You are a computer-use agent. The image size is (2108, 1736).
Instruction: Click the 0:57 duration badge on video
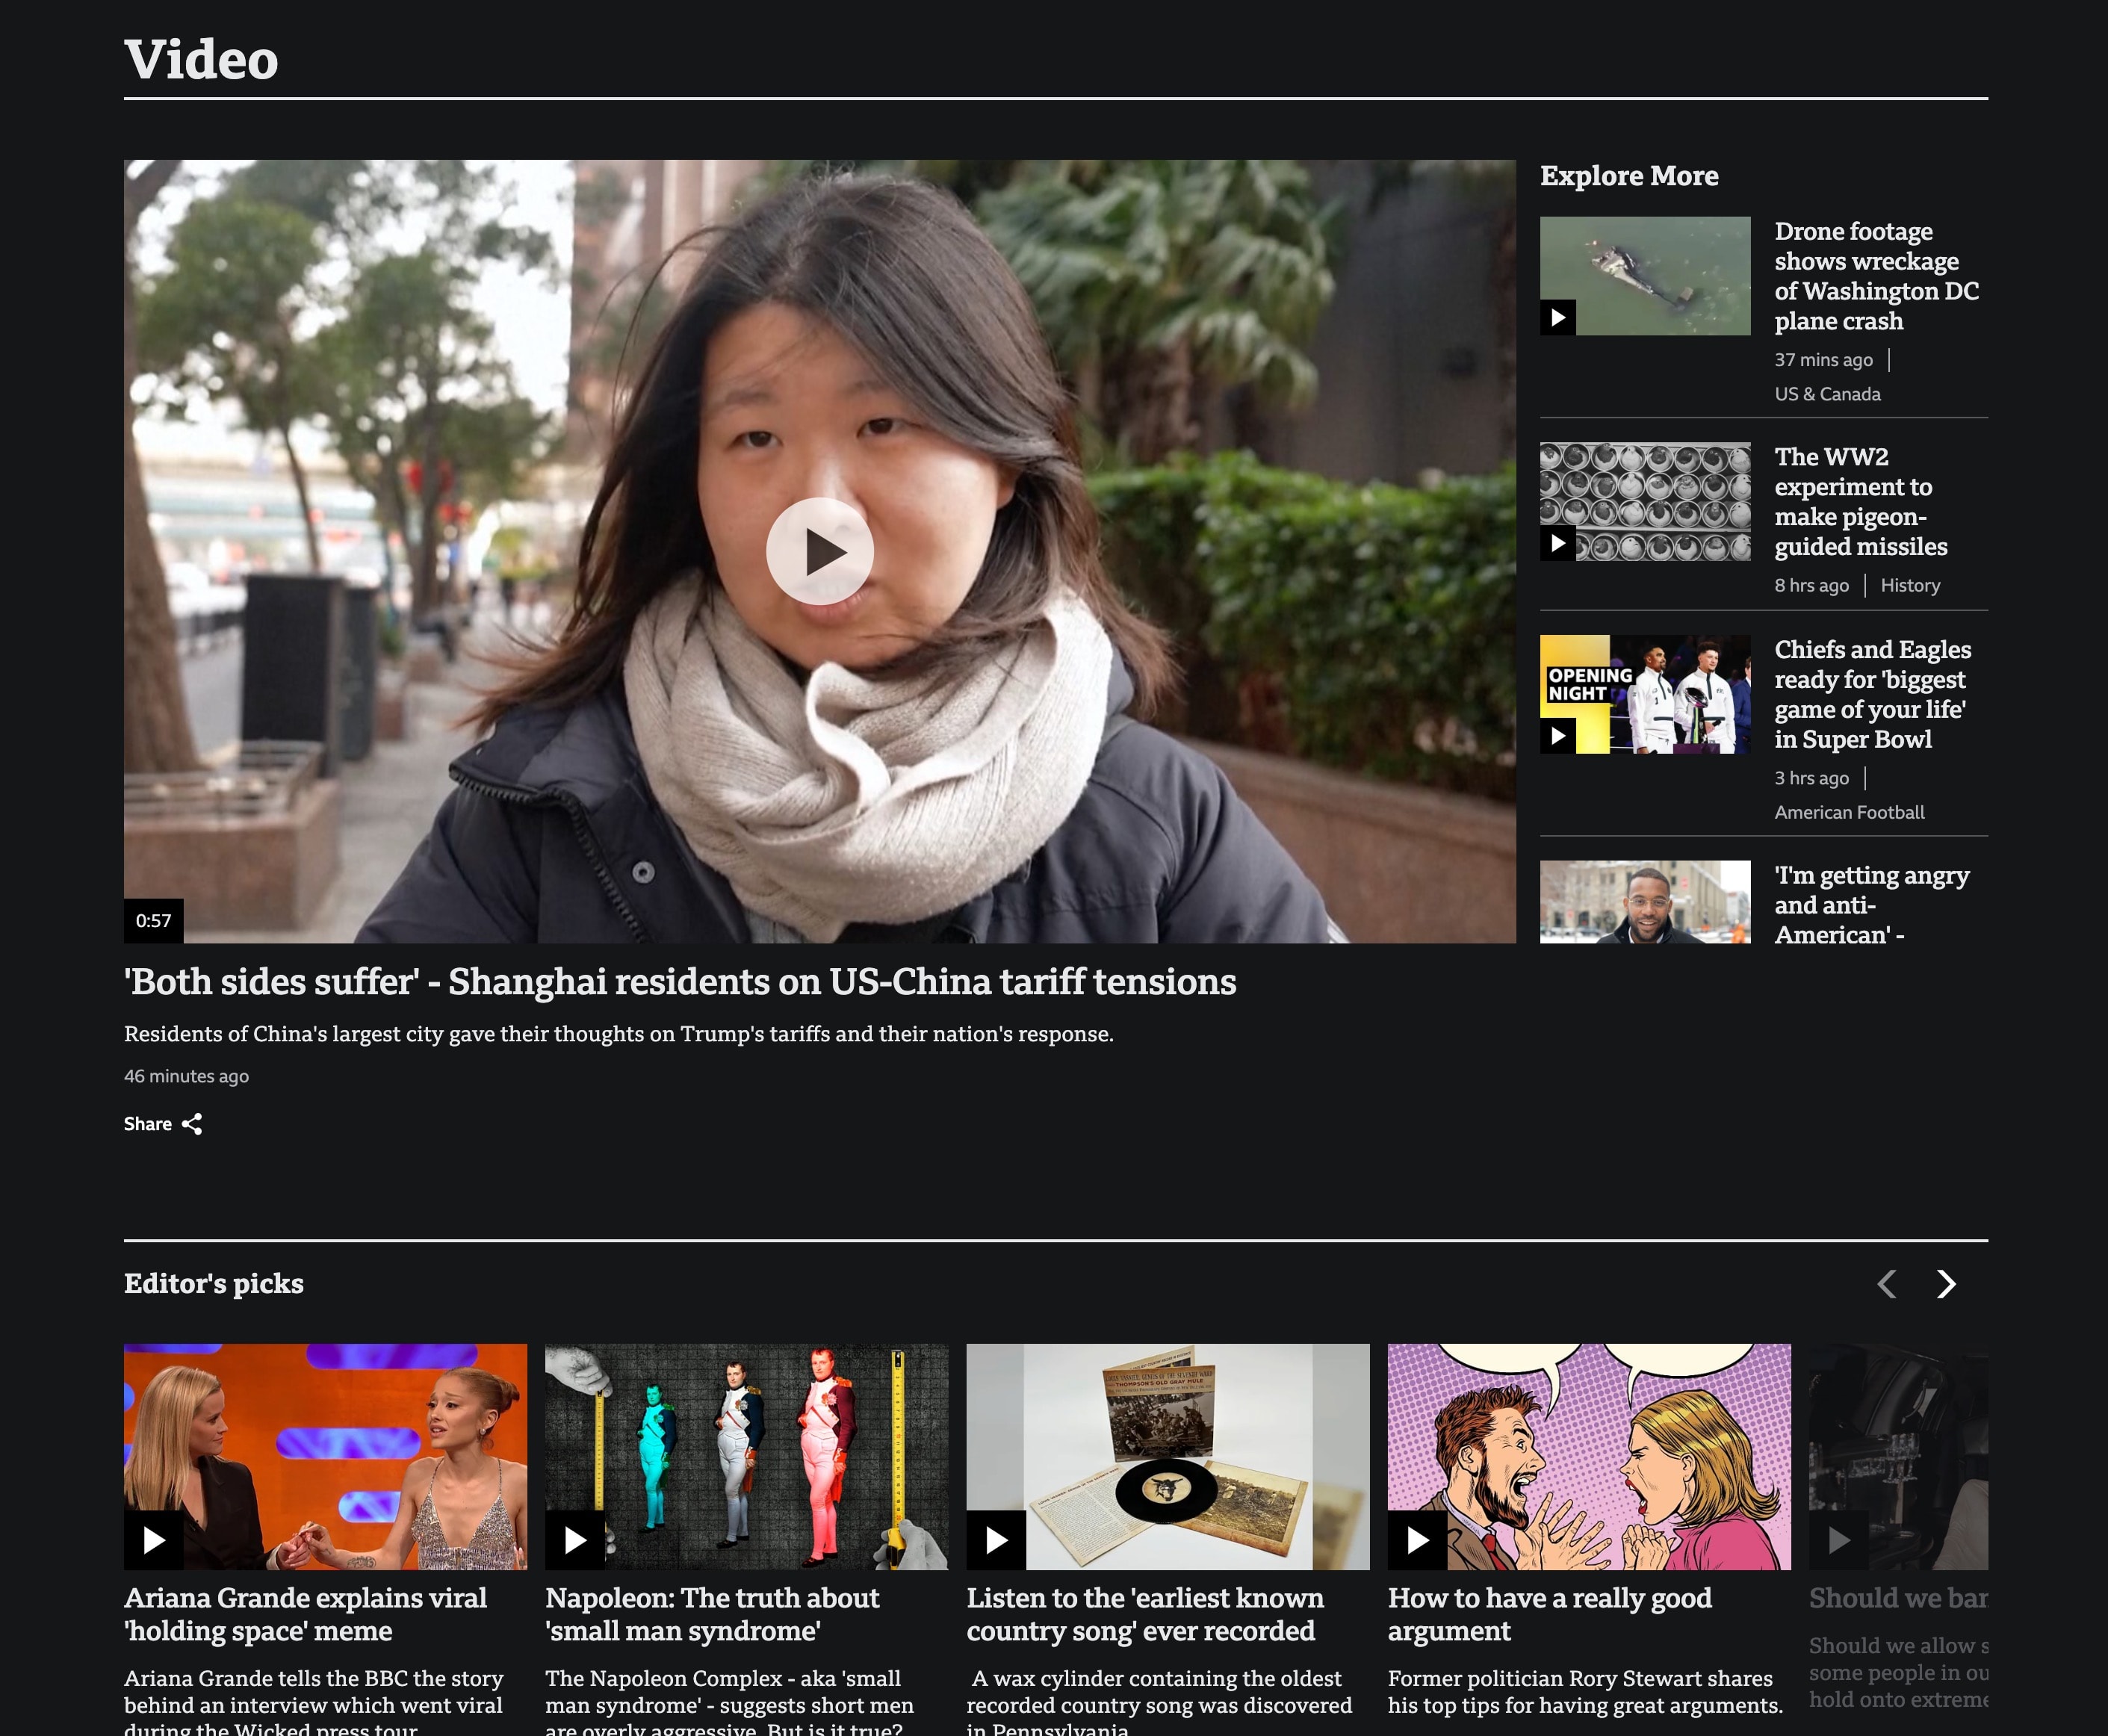click(x=153, y=921)
